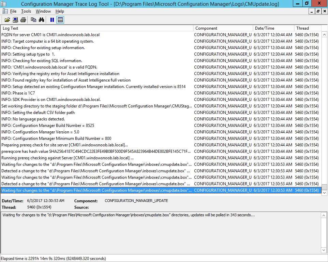Image resolution: width=328 pixels, height=262 pixels.
Task: Select 'prereqcore has hash value SHA256' row
Action: pos(161,151)
